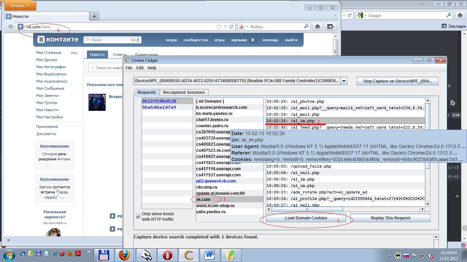Select q82.queuev4.vk.com domain
The height and width of the screenshot is (262, 467).
click(x=229, y=181)
